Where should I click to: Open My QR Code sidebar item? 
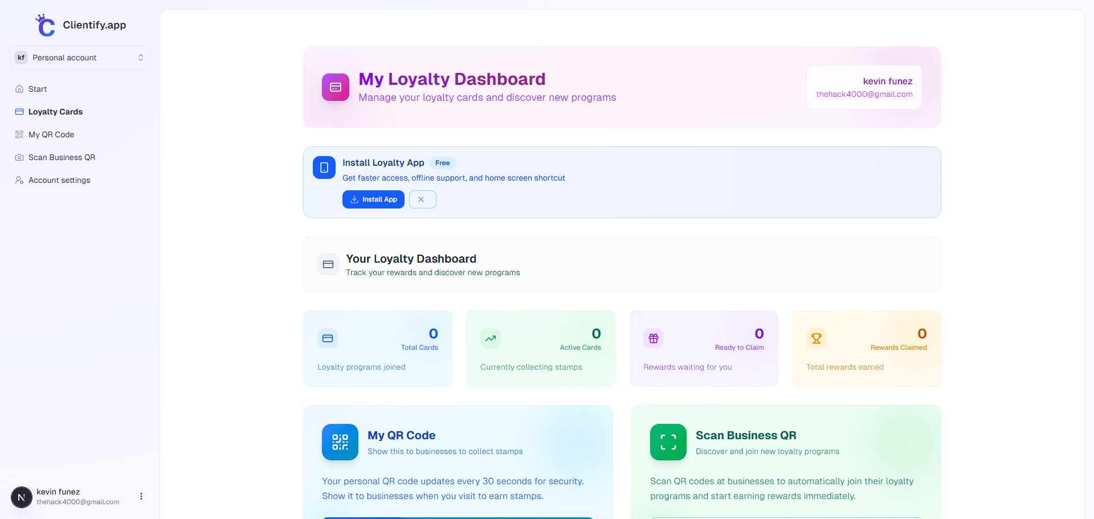click(x=51, y=134)
